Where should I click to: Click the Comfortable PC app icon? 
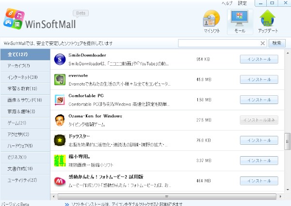[60, 100]
